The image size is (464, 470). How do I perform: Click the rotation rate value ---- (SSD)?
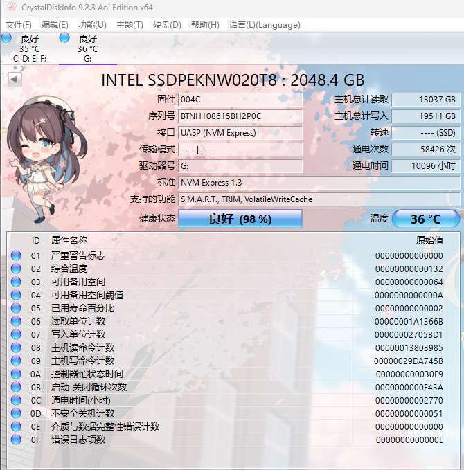(x=426, y=132)
